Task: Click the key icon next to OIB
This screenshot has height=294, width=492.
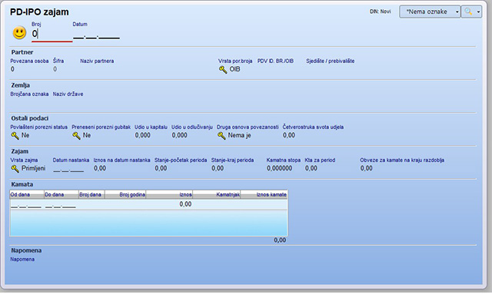Action: point(223,69)
